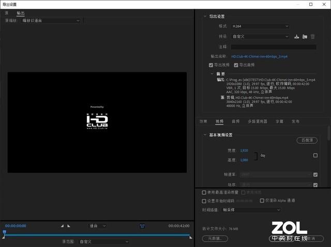Screen dimensions: 331x247
Task: Enable 设置开始时间码 checkbox
Action: click(x=204, y=201)
